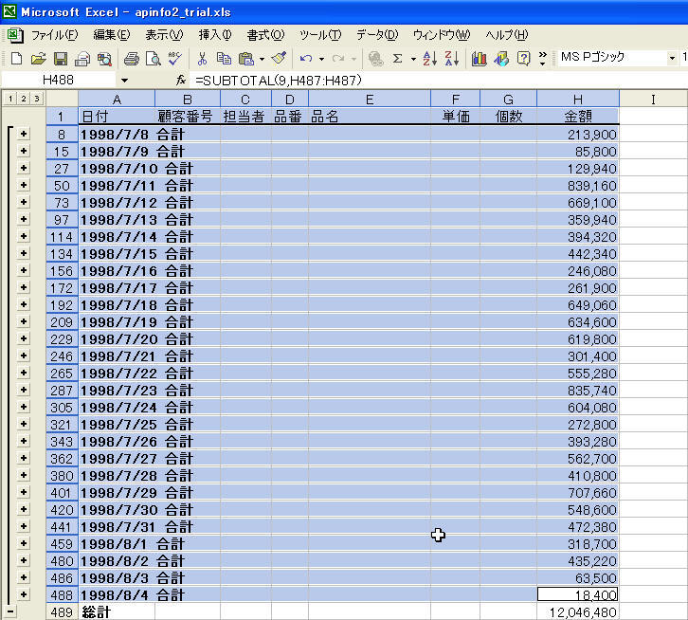Expand the 1998/7/8 合計 outline group

point(23,135)
